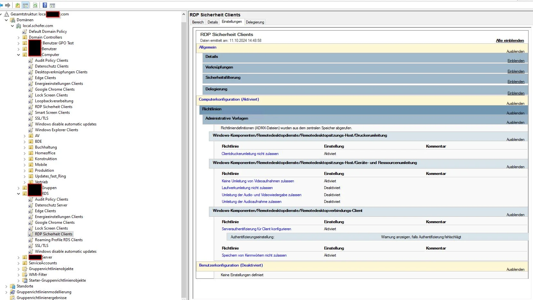Collapse the Gesamtstruktur root node chevron
This screenshot has width=533, height=300.
pyautogui.click(x=1, y=14)
